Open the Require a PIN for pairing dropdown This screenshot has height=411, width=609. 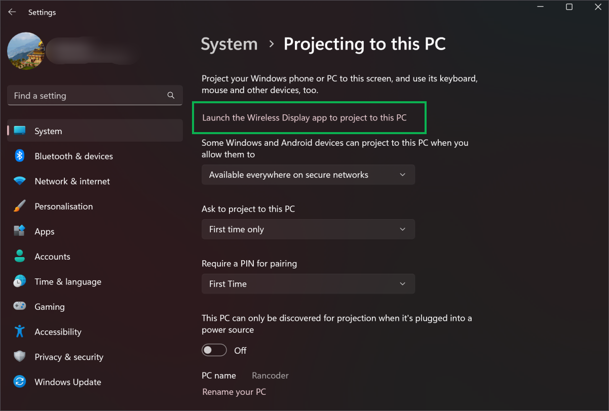point(308,284)
